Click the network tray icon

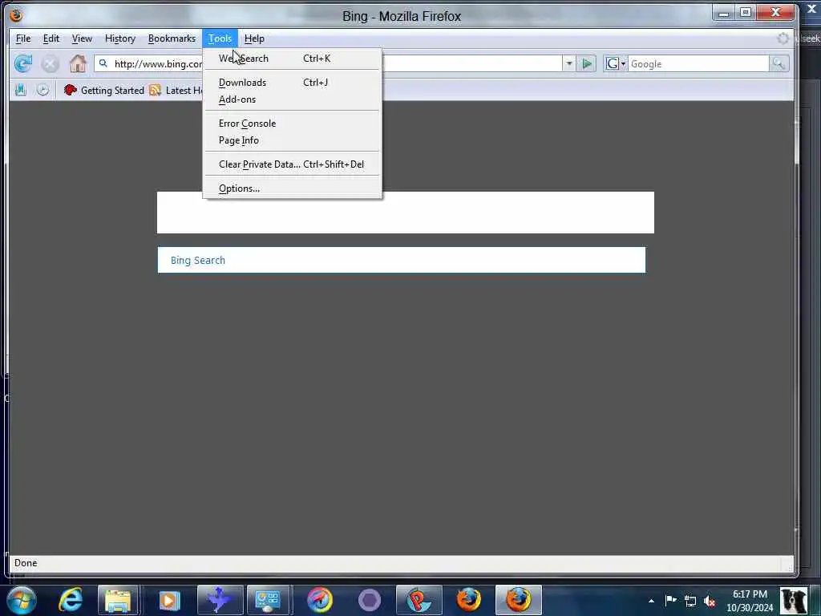click(690, 601)
